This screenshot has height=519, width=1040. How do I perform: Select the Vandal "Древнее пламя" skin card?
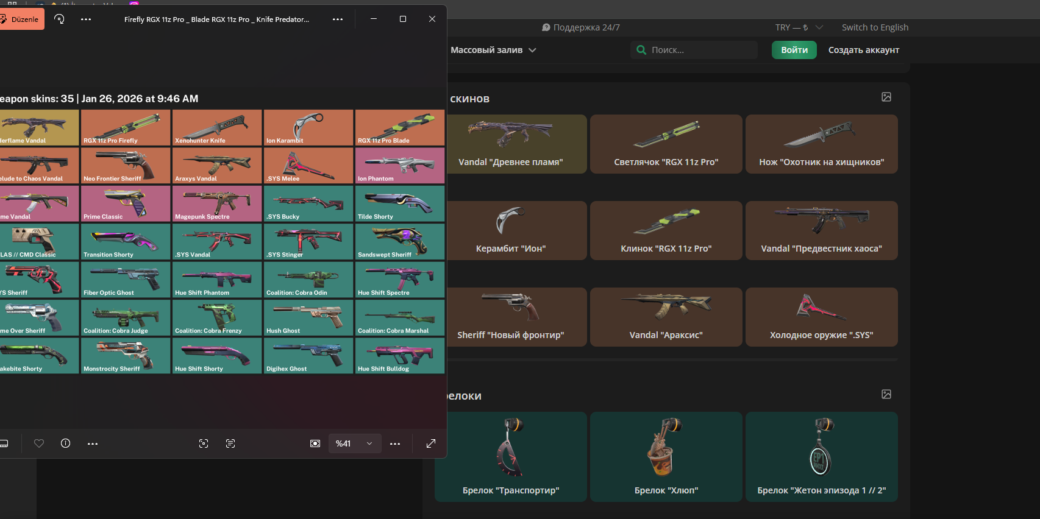click(517, 144)
